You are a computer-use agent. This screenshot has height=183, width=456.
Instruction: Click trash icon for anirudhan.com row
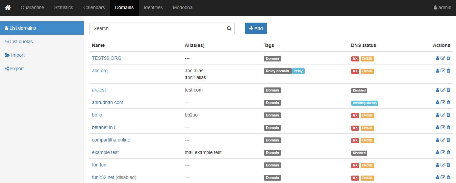click(x=449, y=103)
